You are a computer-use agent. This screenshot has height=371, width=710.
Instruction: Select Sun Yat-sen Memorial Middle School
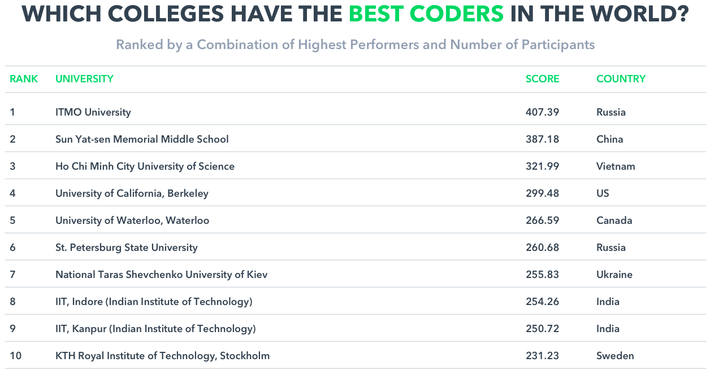coord(142,139)
